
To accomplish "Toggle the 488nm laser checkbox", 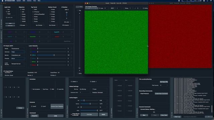I will 31,55.
